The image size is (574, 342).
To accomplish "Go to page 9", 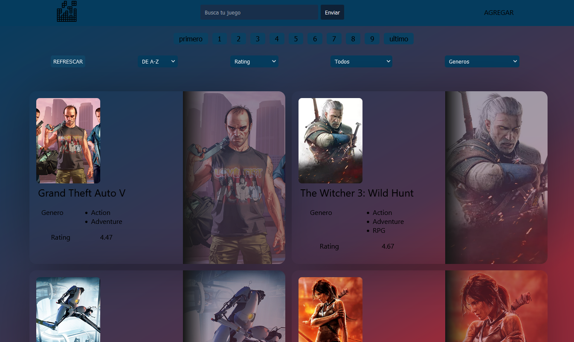I will point(372,39).
